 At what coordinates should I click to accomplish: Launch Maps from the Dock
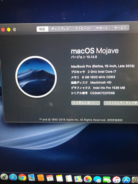click(78, 179)
